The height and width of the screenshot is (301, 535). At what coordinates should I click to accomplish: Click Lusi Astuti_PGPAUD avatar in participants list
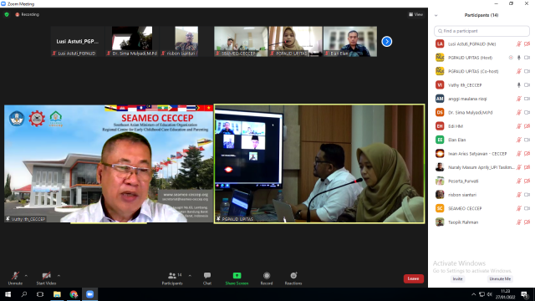point(440,43)
